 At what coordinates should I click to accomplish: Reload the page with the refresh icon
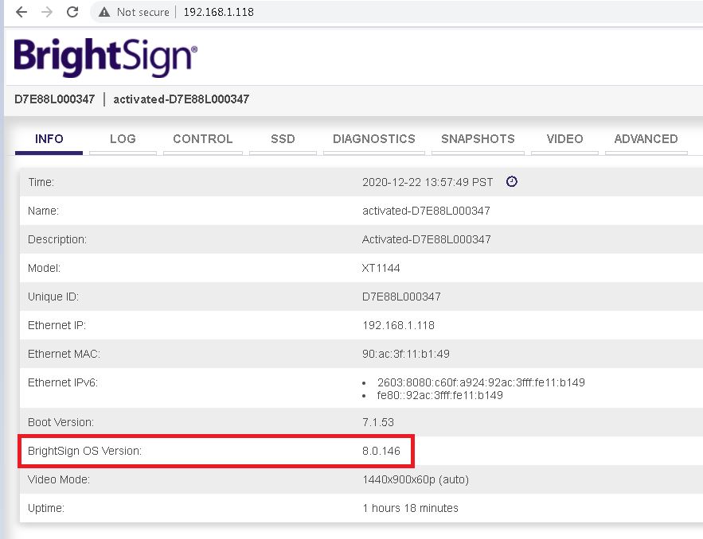click(72, 13)
